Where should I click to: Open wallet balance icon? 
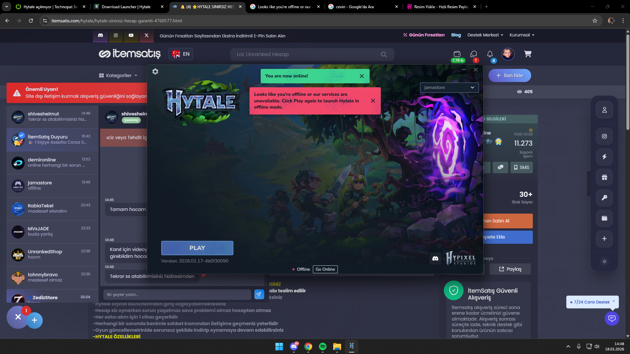(x=457, y=54)
